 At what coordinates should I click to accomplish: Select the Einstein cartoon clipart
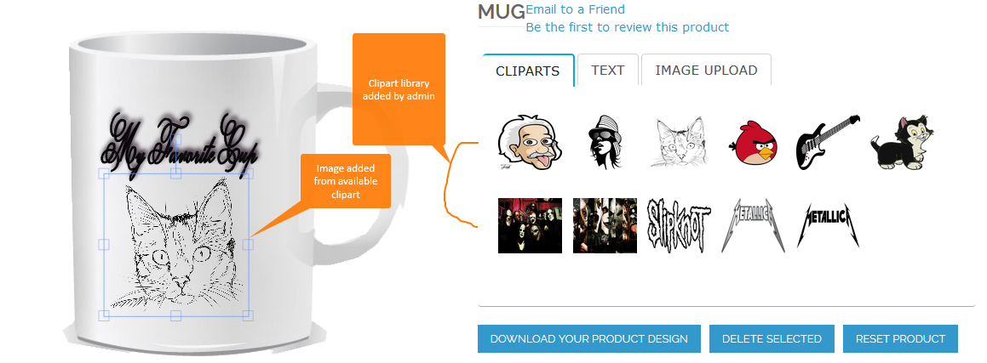530,142
